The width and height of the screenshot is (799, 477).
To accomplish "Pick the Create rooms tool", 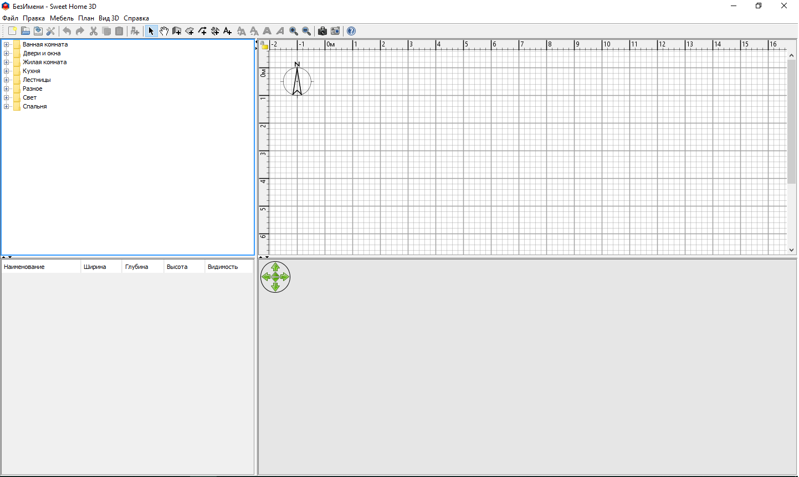I will point(189,31).
